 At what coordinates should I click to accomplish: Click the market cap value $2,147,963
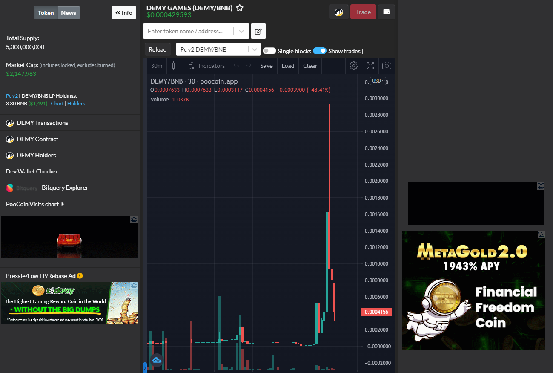pyautogui.click(x=21, y=74)
